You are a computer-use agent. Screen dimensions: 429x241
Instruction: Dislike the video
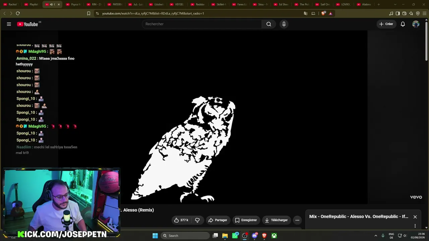(197, 220)
